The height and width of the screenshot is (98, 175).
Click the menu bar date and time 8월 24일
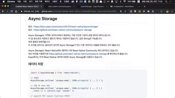click(x=152, y=2)
